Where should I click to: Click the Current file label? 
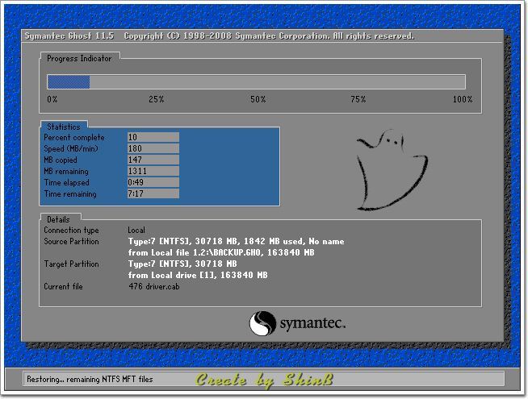coord(63,286)
